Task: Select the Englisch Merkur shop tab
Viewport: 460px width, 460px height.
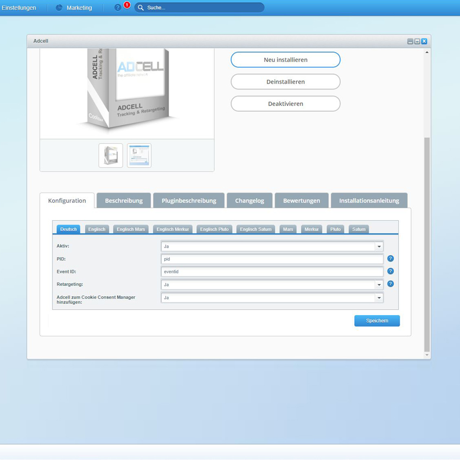Action: [x=173, y=229]
